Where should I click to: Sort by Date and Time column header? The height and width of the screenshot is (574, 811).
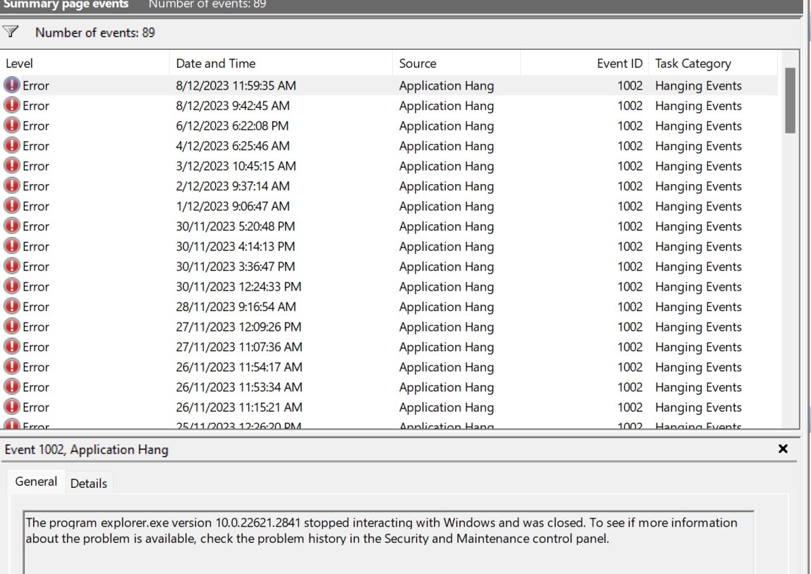[x=281, y=63]
